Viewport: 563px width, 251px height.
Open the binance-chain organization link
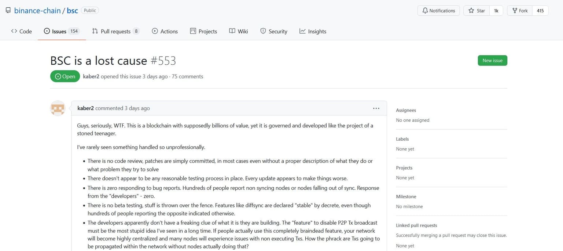coord(37,11)
